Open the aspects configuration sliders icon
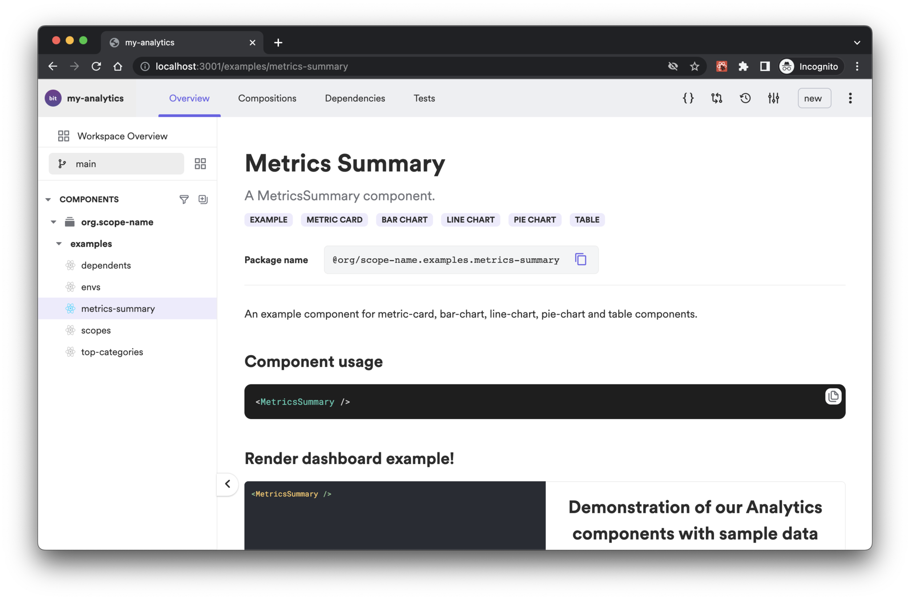910x600 pixels. pyautogui.click(x=773, y=98)
